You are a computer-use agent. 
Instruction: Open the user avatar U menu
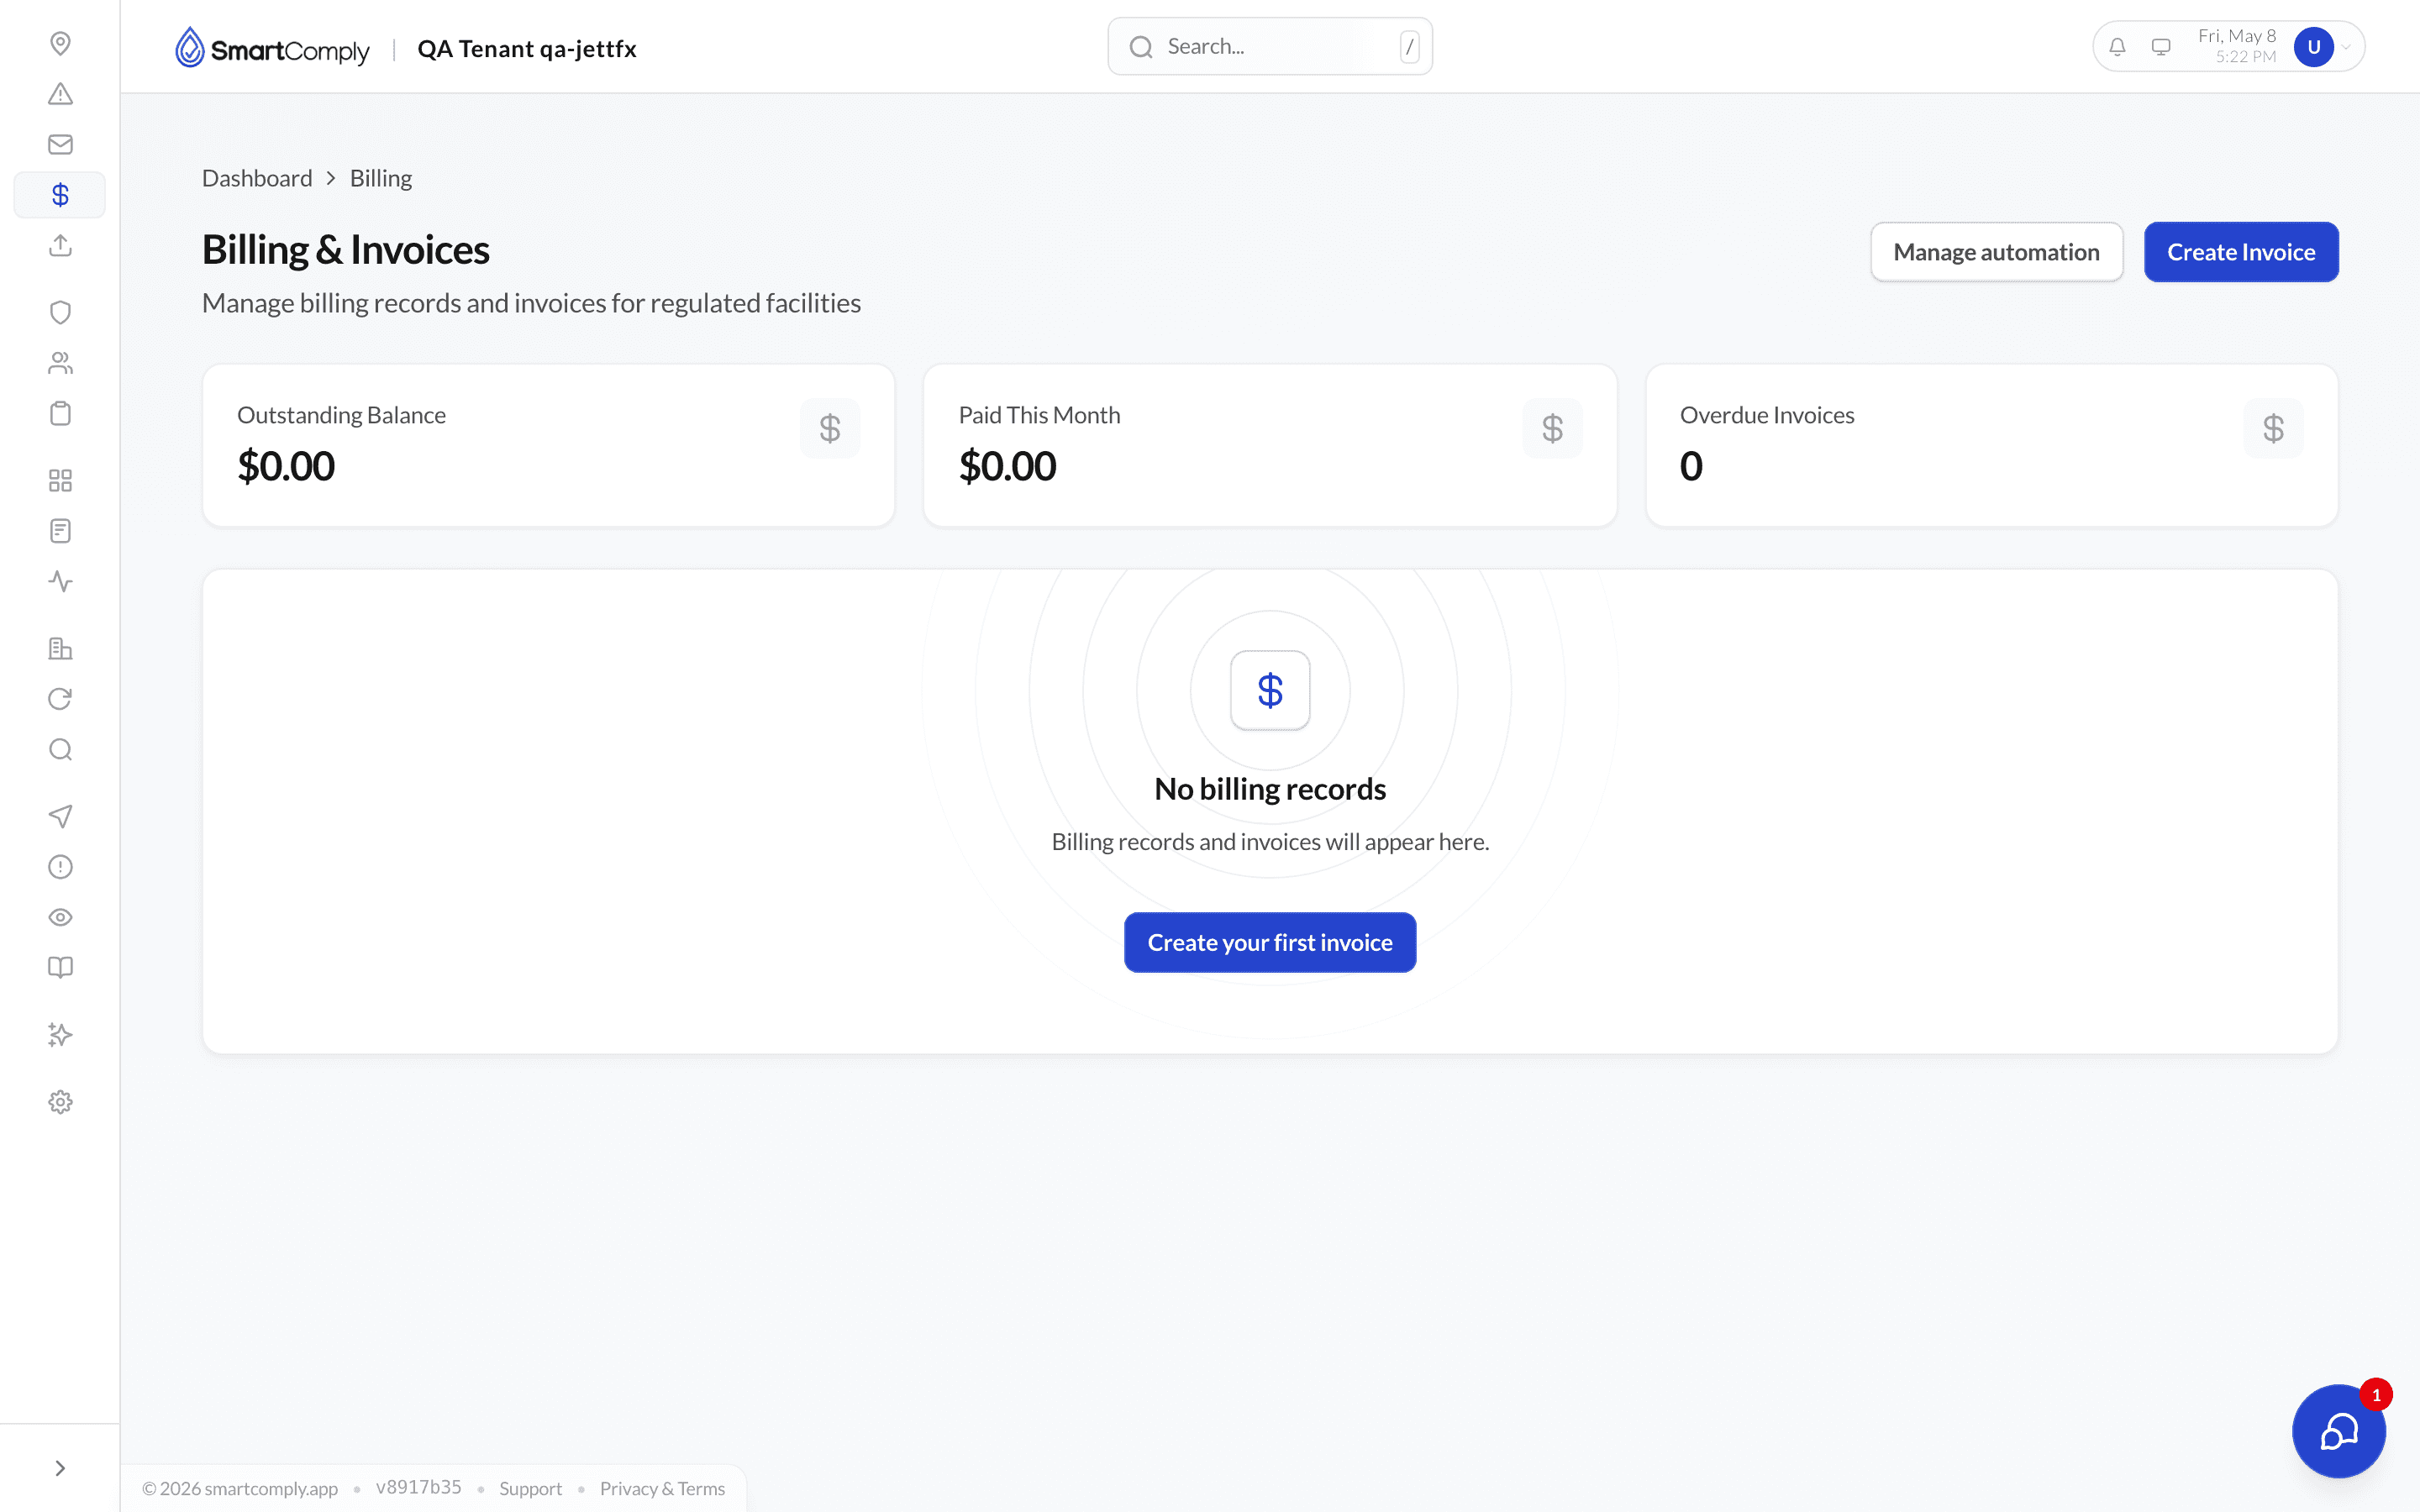[x=2313, y=47]
